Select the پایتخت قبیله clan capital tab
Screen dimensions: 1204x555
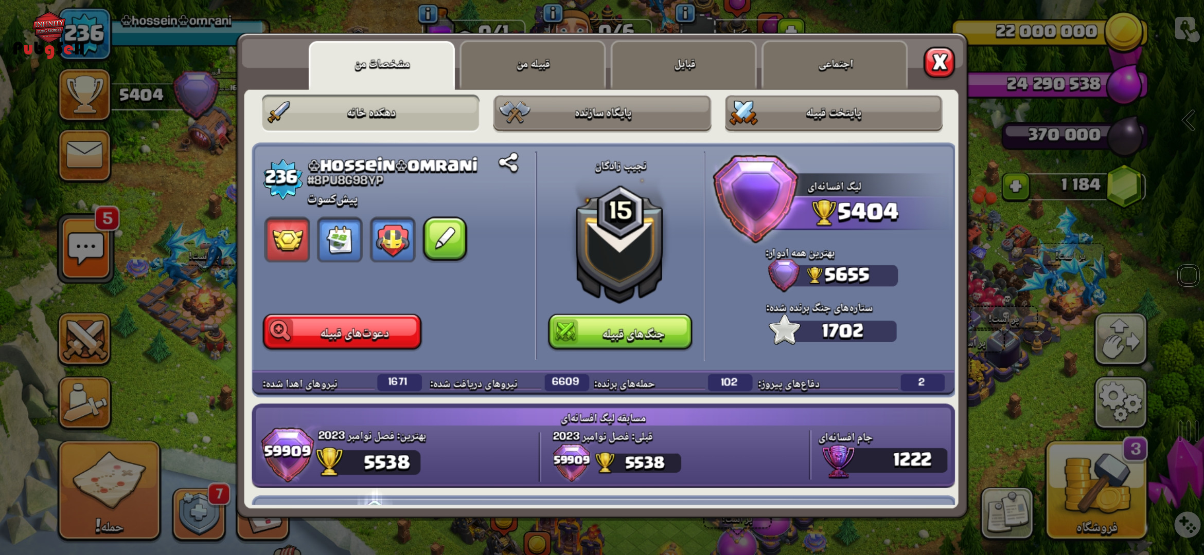point(834,113)
